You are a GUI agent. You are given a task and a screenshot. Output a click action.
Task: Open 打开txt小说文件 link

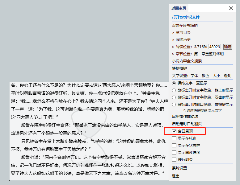click(x=186, y=17)
